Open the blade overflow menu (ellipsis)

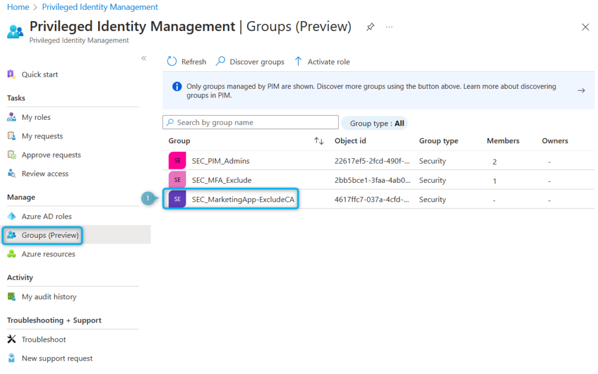click(x=389, y=27)
